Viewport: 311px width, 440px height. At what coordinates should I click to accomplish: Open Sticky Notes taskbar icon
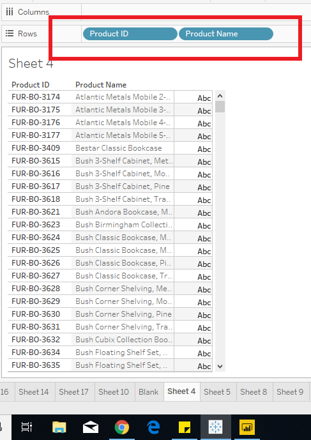pyautogui.click(x=185, y=427)
